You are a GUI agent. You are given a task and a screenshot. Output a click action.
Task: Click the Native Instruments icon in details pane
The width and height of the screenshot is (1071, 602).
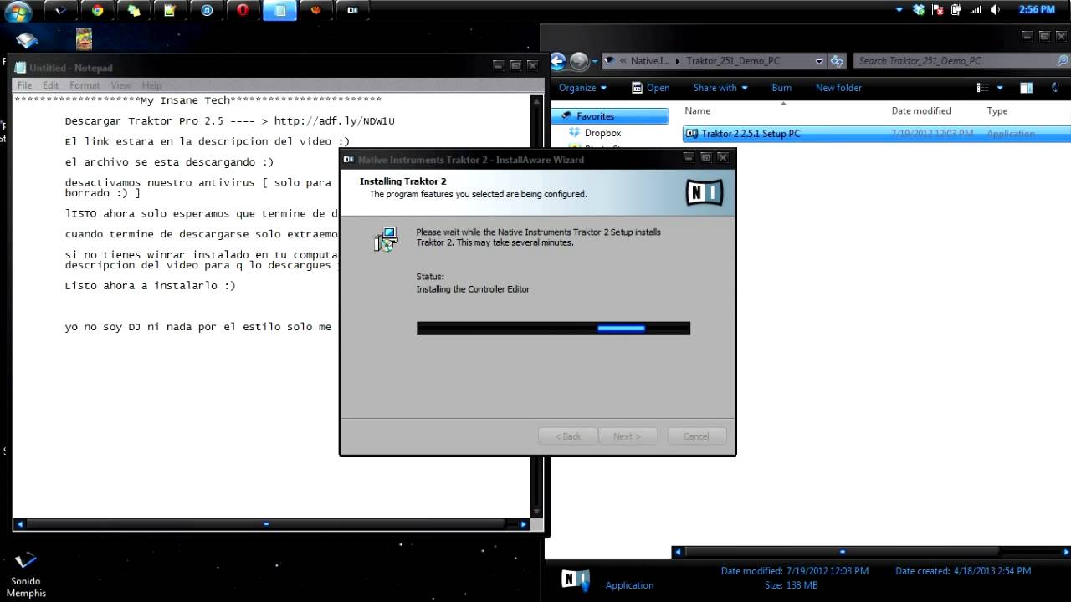pyautogui.click(x=576, y=579)
